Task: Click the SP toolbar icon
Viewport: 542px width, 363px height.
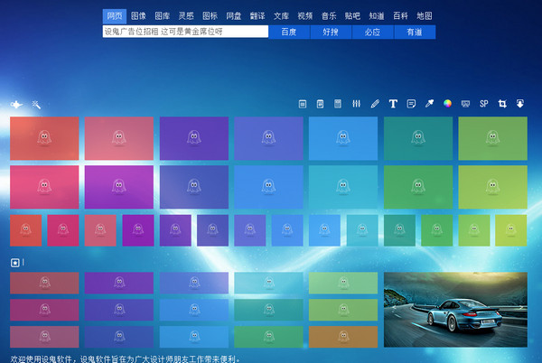Action: 484,103
